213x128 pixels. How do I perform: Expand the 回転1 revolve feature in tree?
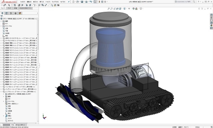coord(4,116)
